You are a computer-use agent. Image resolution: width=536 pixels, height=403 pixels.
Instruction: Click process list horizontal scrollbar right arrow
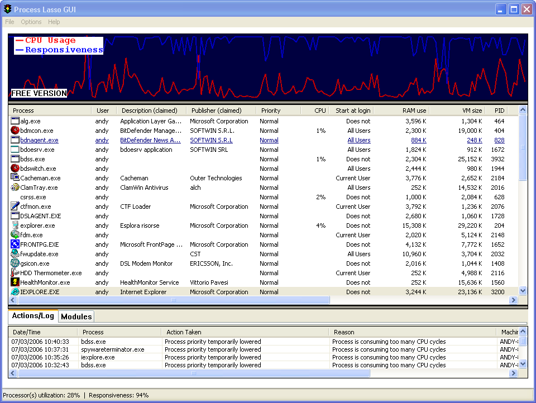(x=513, y=300)
